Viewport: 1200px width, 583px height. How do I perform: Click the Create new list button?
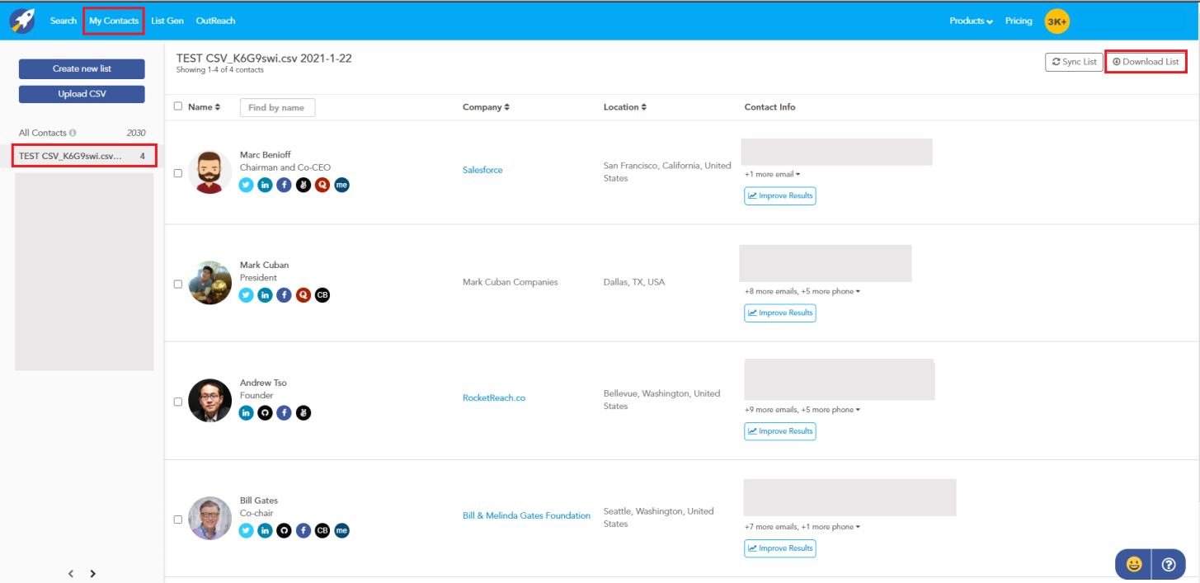pos(82,68)
